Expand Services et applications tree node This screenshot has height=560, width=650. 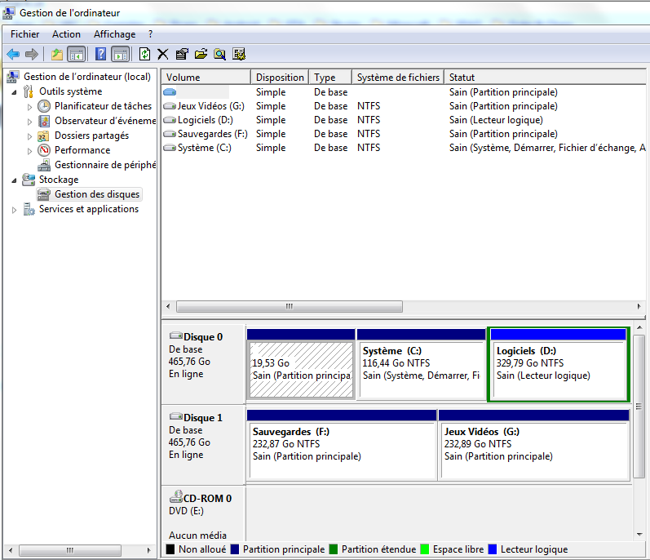[x=15, y=210]
